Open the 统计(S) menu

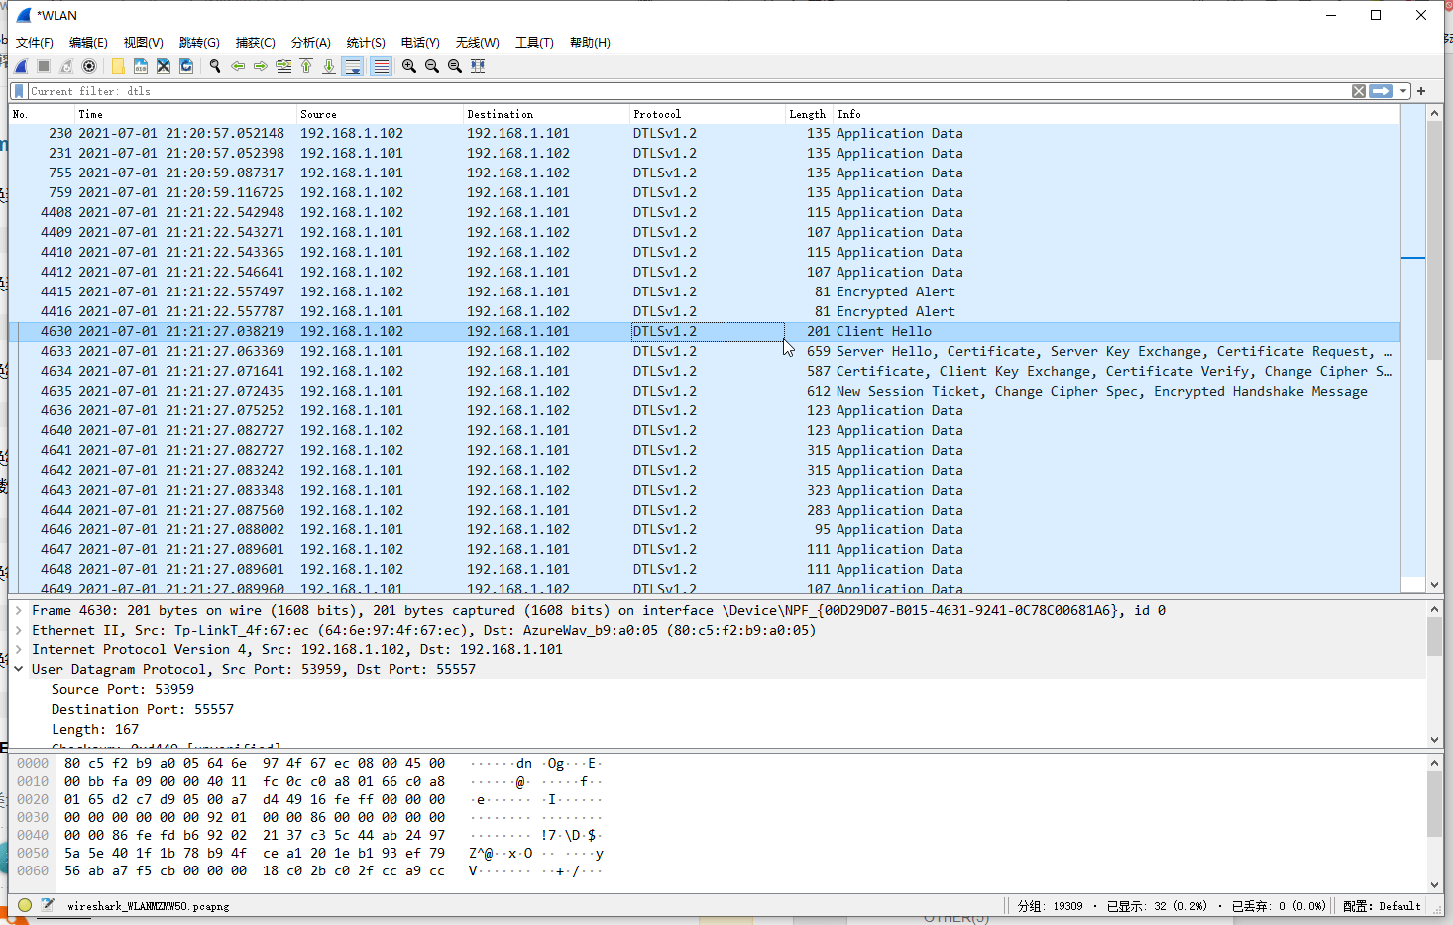tap(366, 42)
